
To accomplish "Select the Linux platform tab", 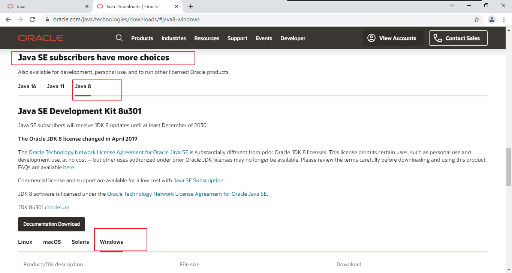I will coord(25,242).
